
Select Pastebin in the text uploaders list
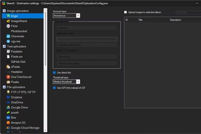click(x=17, y=52)
